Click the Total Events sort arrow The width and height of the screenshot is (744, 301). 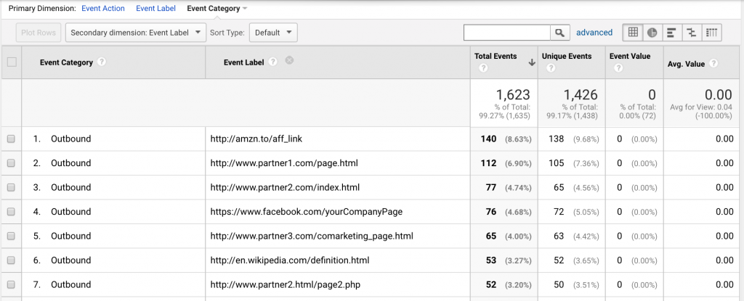coord(531,62)
